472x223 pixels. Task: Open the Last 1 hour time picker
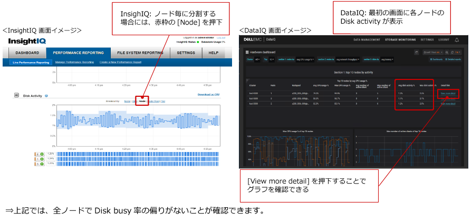coord(433,52)
